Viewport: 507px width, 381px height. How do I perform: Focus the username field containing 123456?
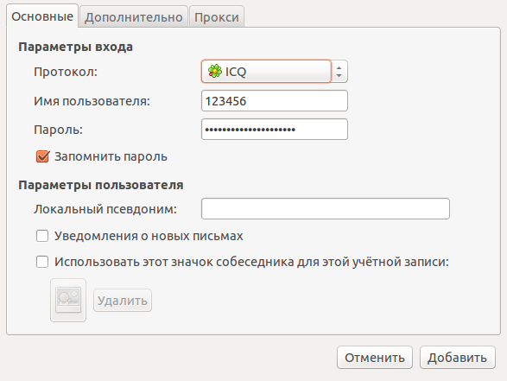(x=274, y=101)
